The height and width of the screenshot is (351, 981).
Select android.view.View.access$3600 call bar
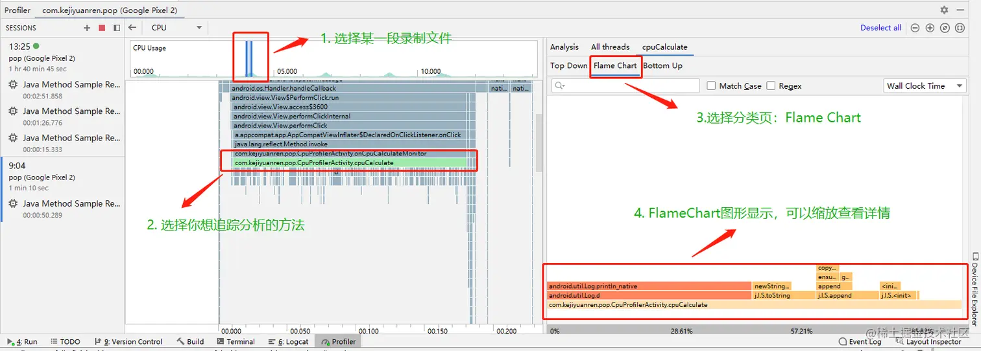348,107
